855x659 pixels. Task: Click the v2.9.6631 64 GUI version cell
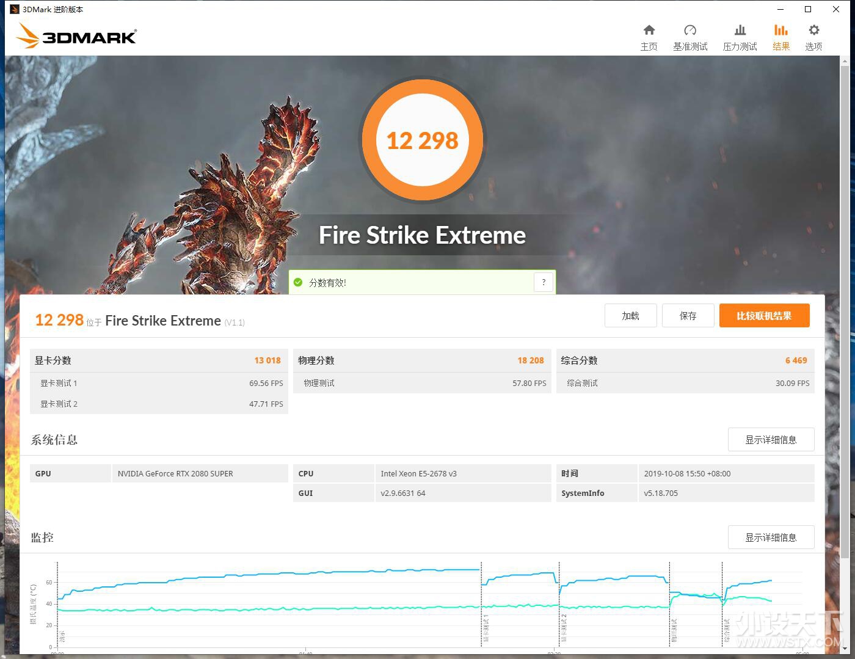(463, 493)
